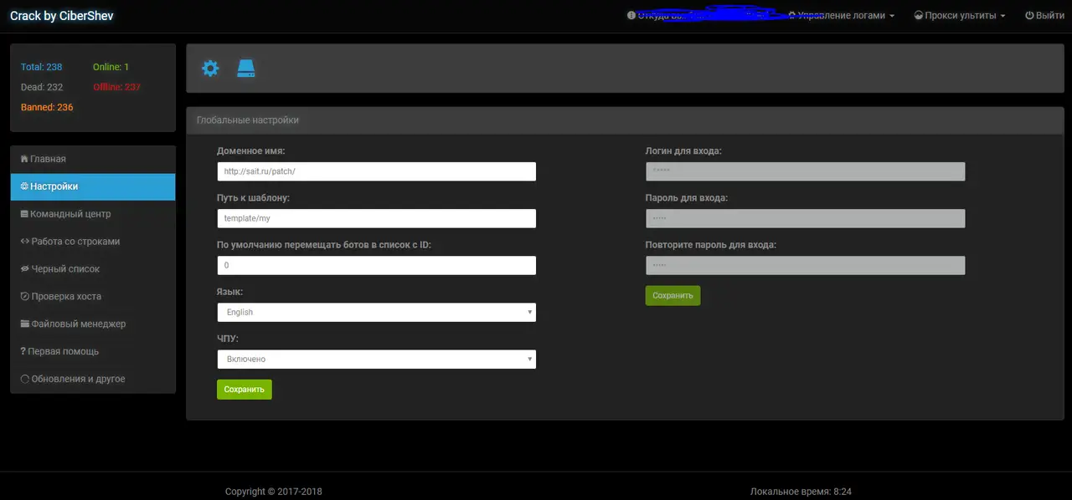Open the ЧПУ dropdown showing Включено
The height and width of the screenshot is (500, 1072).
pos(376,359)
